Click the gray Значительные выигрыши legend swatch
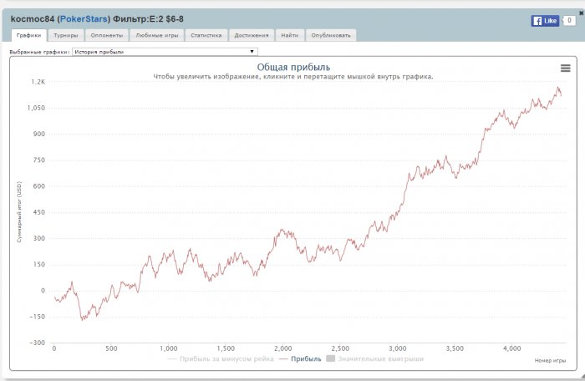The width and height of the screenshot is (585, 381). (330, 358)
